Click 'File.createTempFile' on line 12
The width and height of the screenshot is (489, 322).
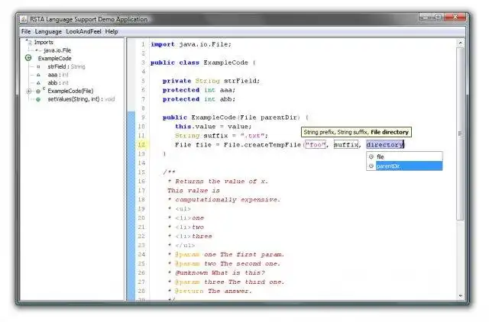click(262, 145)
